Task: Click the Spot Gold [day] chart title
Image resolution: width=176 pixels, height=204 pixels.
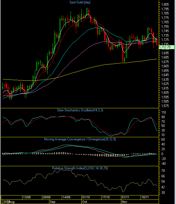Action: click(x=80, y=2)
